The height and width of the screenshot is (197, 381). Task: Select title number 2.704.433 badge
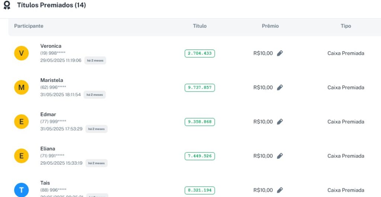point(199,53)
